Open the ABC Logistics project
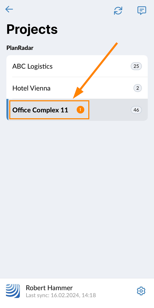The height and width of the screenshot is (308, 154). point(33,66)
